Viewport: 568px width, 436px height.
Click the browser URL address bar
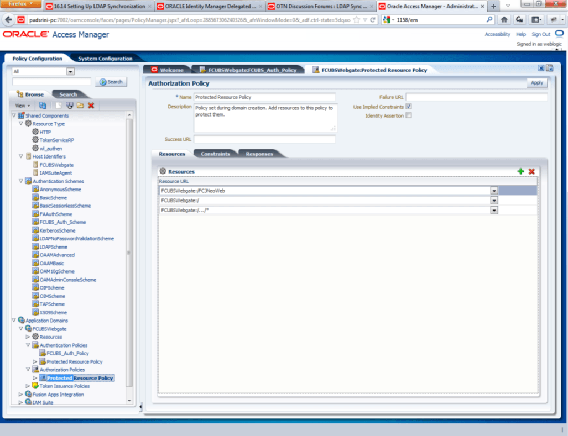click(x=190, y=20)
